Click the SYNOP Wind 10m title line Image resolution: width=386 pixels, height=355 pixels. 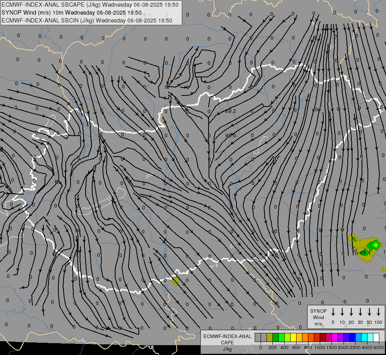(x=71, y=13)
